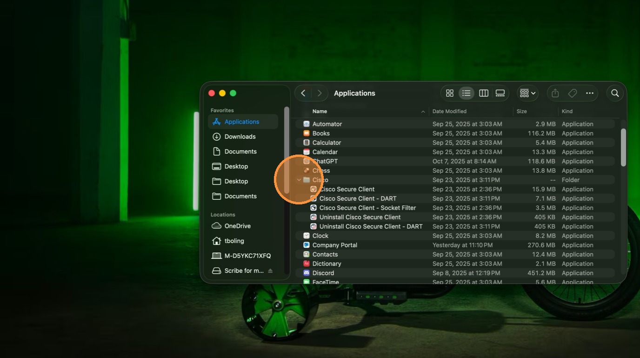Open the More actions ellipsis menu
This screenshot has width=640, height=358.
(590, 93)
